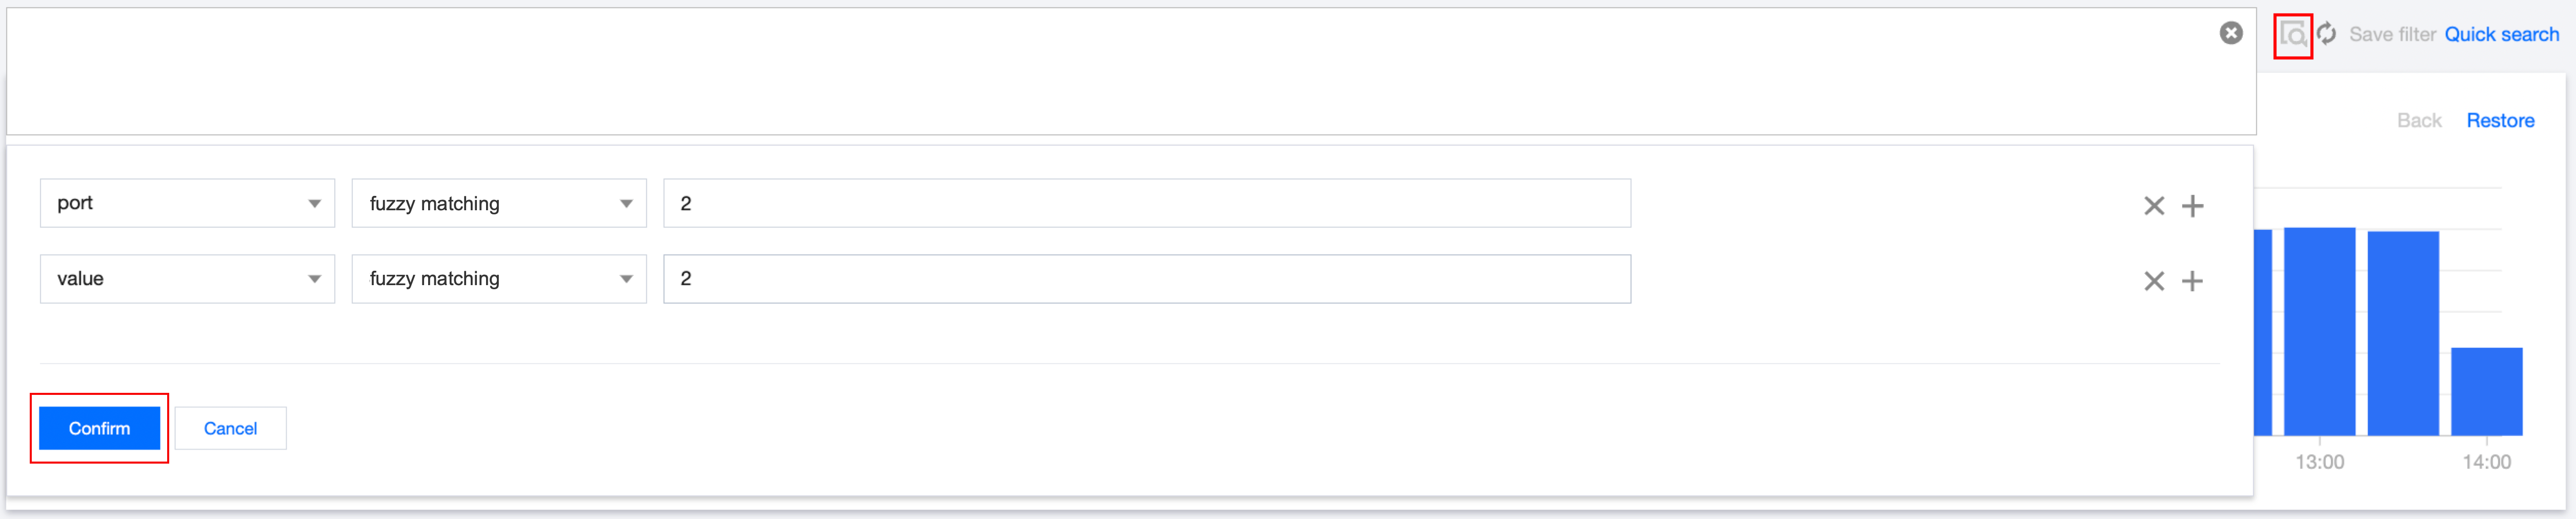The height and width of the screenshot is (519, 2576).
Task: Click the refresh icon beside Save filter
Action: pos(2327,34)
